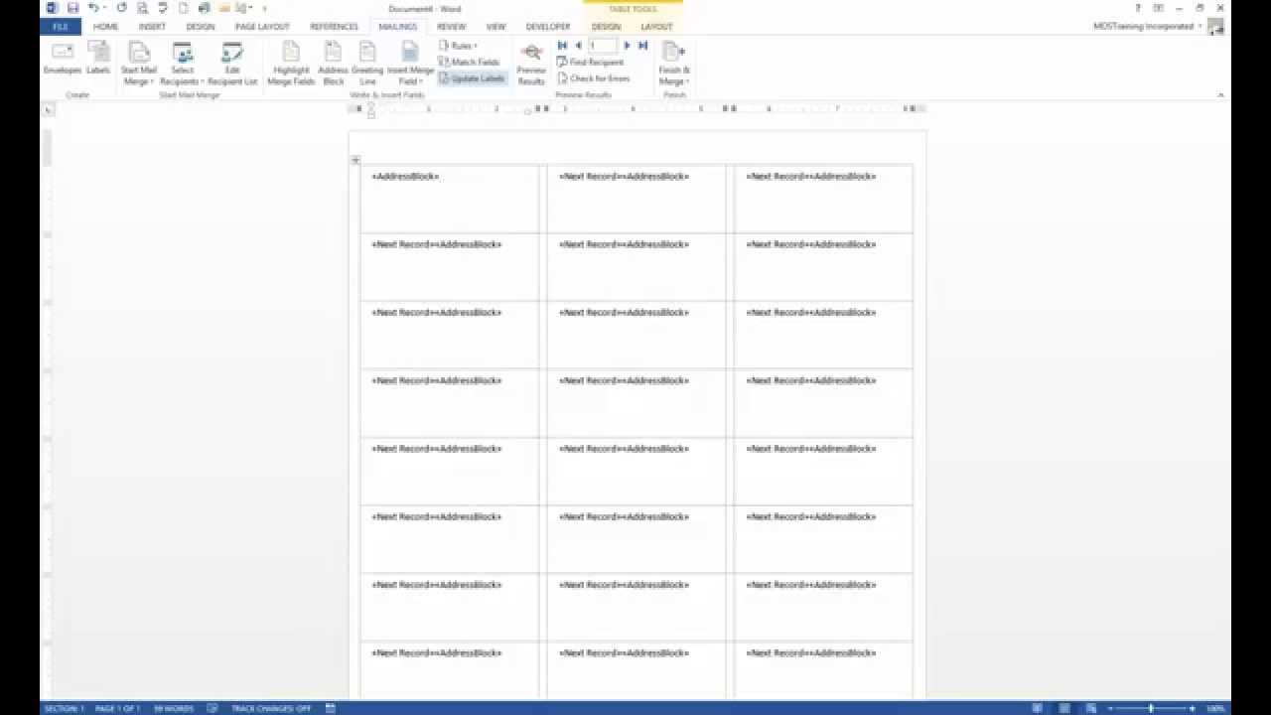Open the Labels dialog
Image resolution: width=1271 pixels, height=715 pixels.
98,60
